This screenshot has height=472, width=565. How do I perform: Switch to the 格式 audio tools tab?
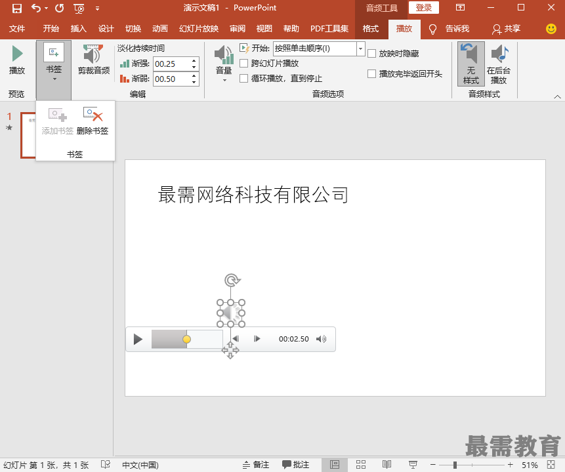pyautogui.click(x=371, y=28)
